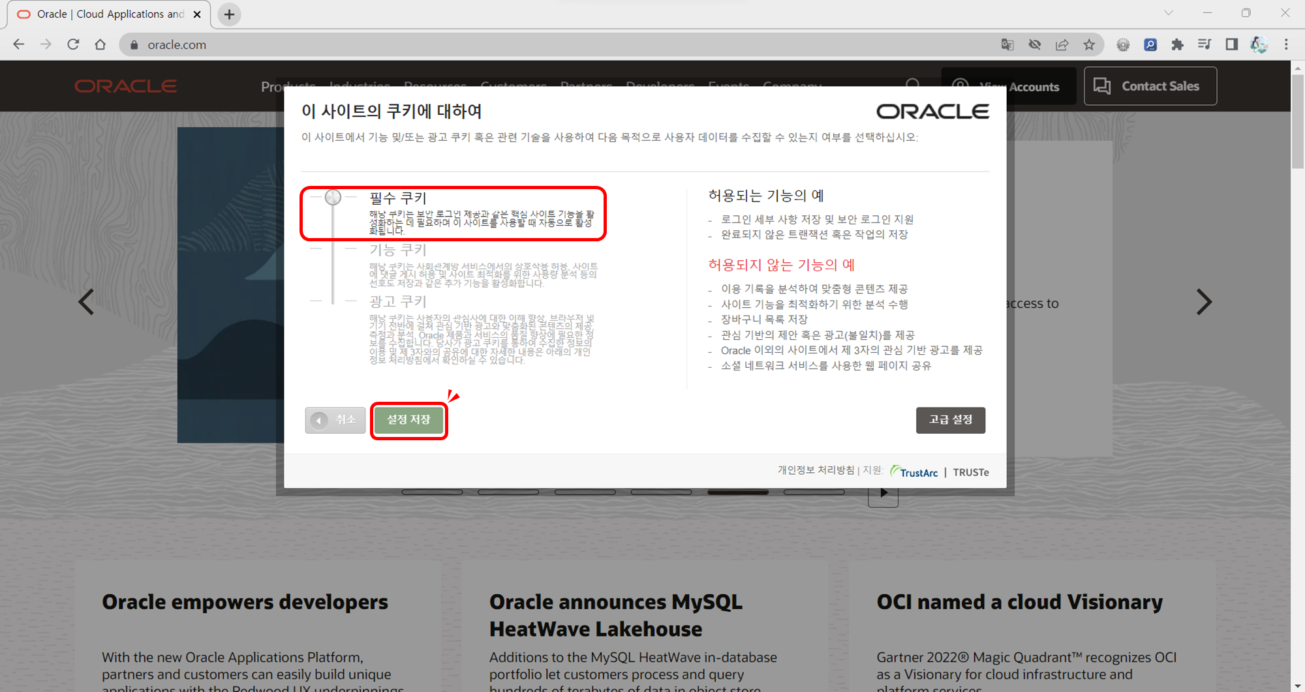The image size is (1305, 692).
Task: Open the Chrome three-dot menu
Action: click(x=1286, y=44)
